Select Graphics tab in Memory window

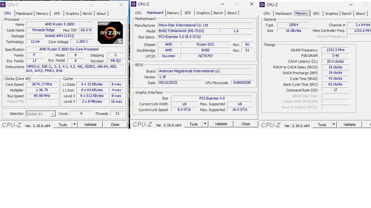(x=331, y=14)
